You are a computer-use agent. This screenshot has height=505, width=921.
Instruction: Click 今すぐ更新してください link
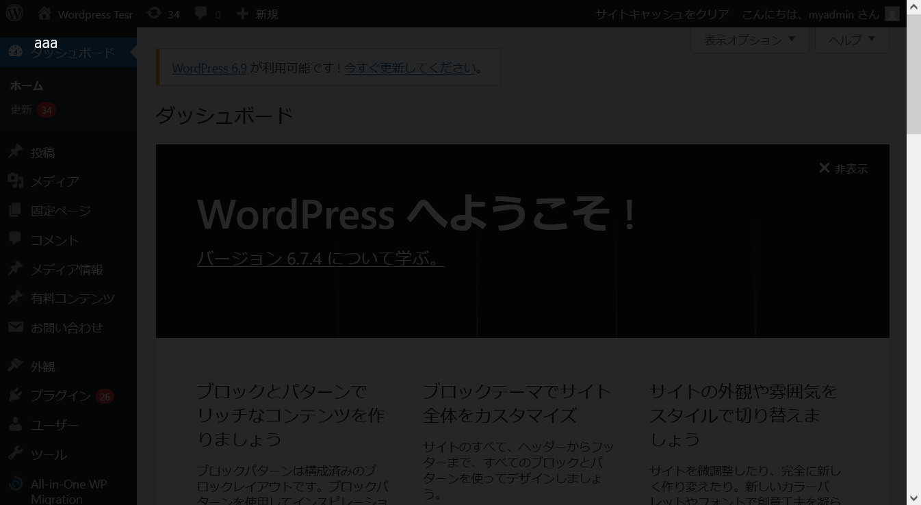[410, 68]
